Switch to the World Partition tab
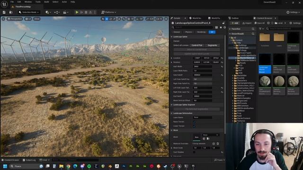303x170 pixels. [x=214, y=18]
